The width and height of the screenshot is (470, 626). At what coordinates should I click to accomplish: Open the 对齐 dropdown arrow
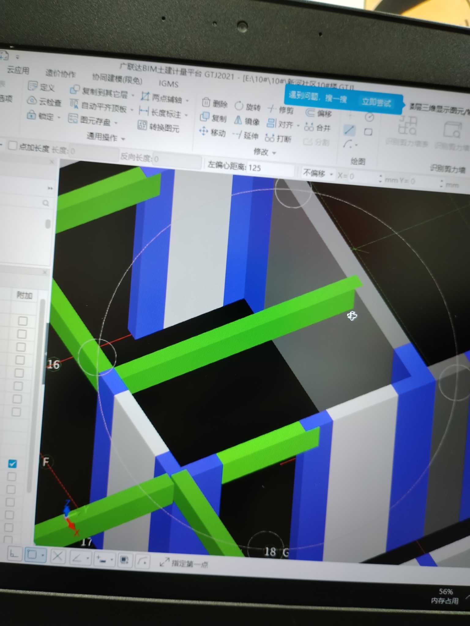[x=298, y=126]
